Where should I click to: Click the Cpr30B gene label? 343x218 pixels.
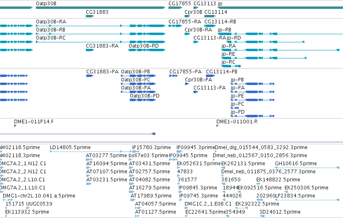coord(193,12)
